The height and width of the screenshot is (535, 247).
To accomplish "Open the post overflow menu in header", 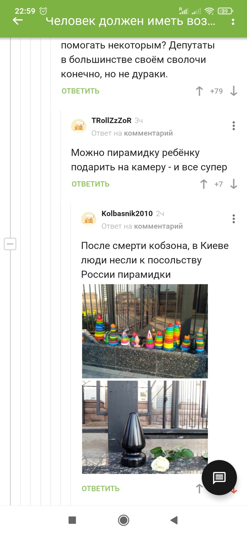I will pos(233,22).
